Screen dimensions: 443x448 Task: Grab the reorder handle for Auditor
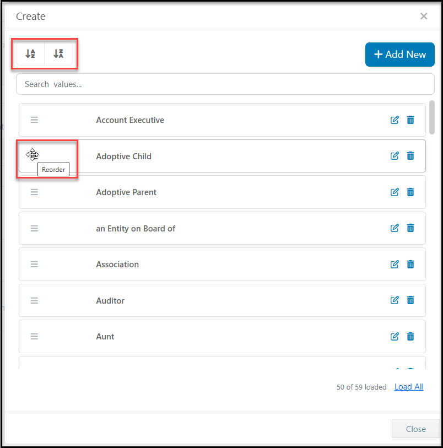pos(34,300)
